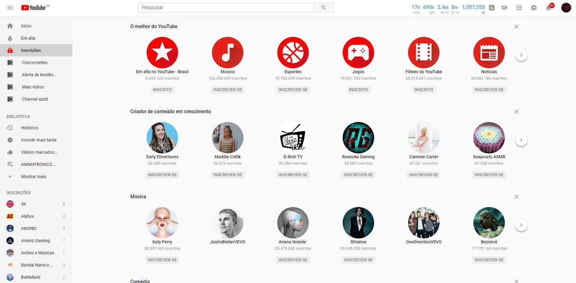Subscribe to Notícias
This screenshot has height=283, width=576.
(489, 90)
